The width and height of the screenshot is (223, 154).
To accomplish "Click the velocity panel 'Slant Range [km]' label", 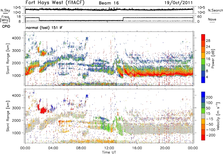I will [8, 116].
